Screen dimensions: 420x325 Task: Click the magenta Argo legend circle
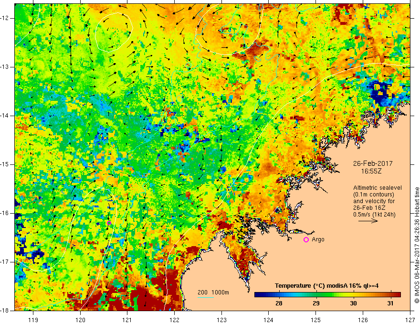pos(306,240)
